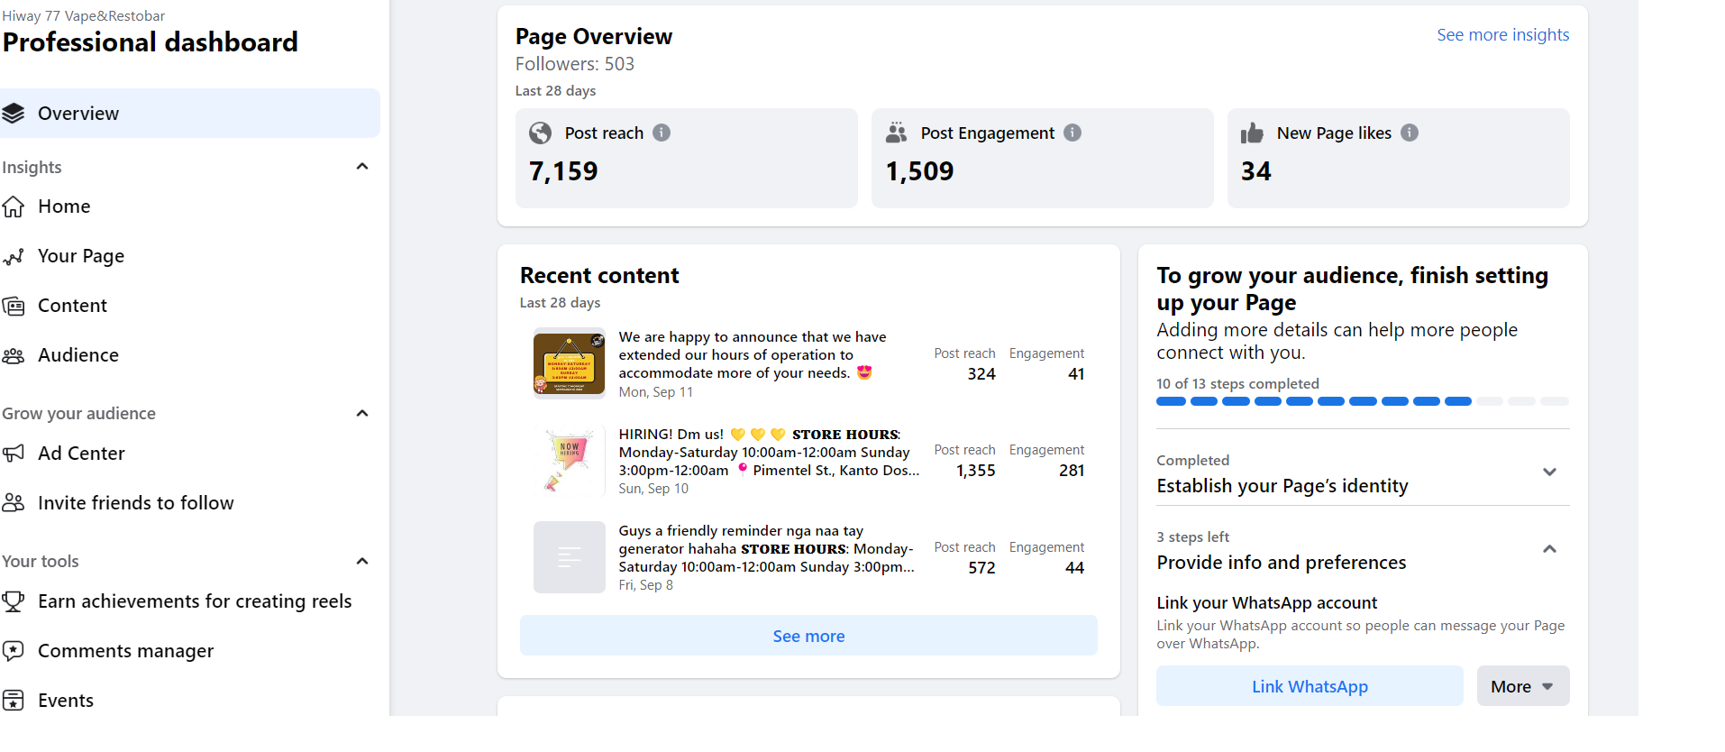The image size is (1725, 752).
Task: Click the Post Engagement info icon
Action: pos(1072,133)
